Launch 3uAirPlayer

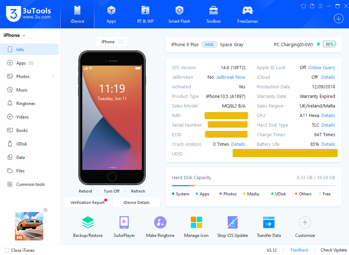pos(124,227)
